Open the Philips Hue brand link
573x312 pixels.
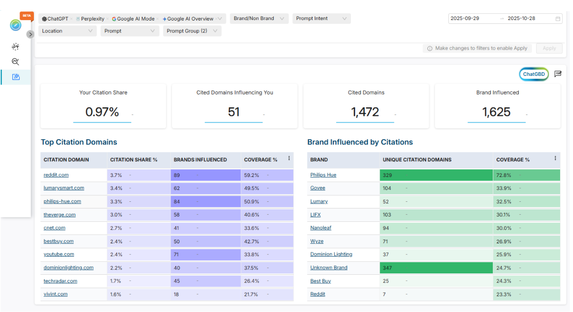click(x=323, y=175)
